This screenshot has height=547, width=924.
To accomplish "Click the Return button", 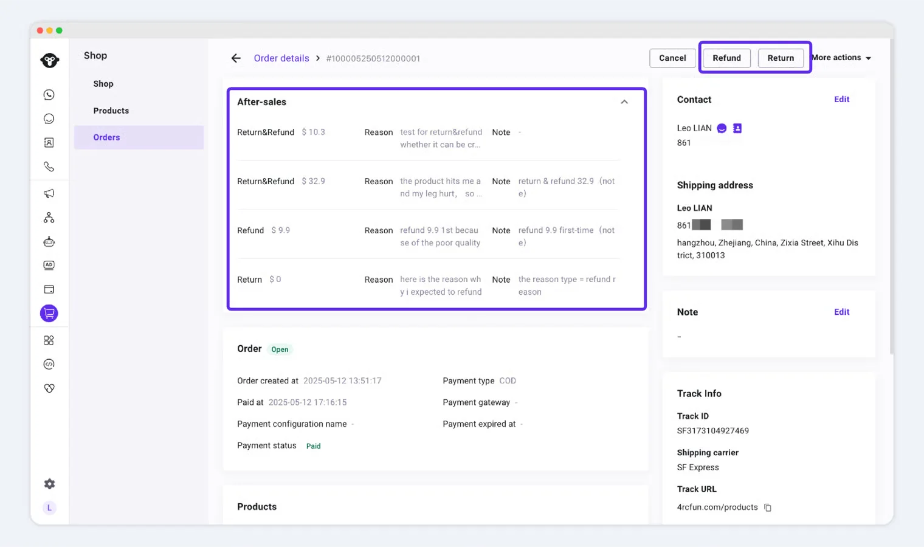I will [781, 58].
